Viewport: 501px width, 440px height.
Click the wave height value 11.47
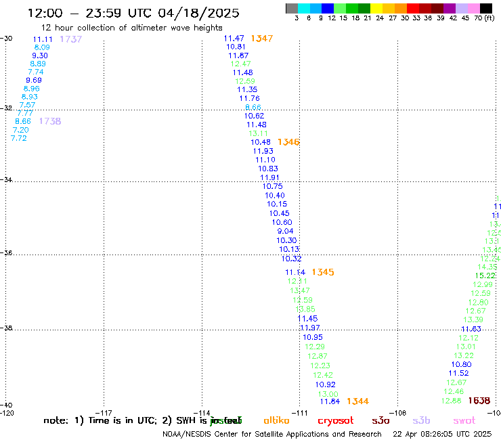click(x=234, y=39)
